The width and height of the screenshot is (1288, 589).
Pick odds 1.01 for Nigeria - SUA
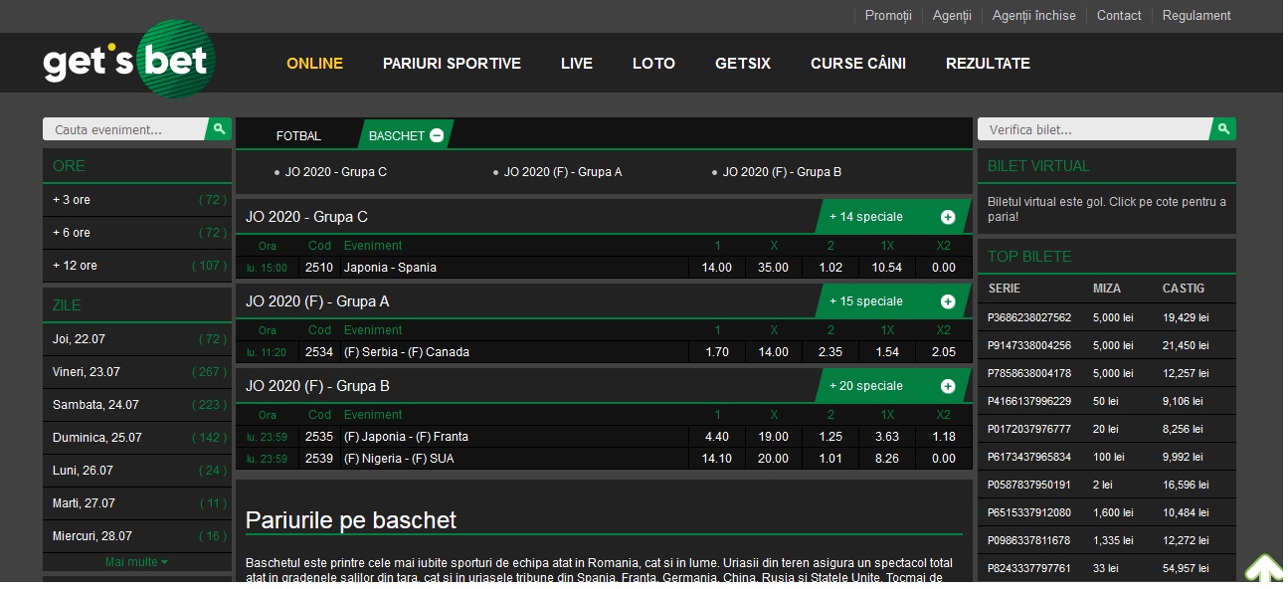830,459
